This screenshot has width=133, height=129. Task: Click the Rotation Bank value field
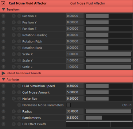click(x=75, y=48)
